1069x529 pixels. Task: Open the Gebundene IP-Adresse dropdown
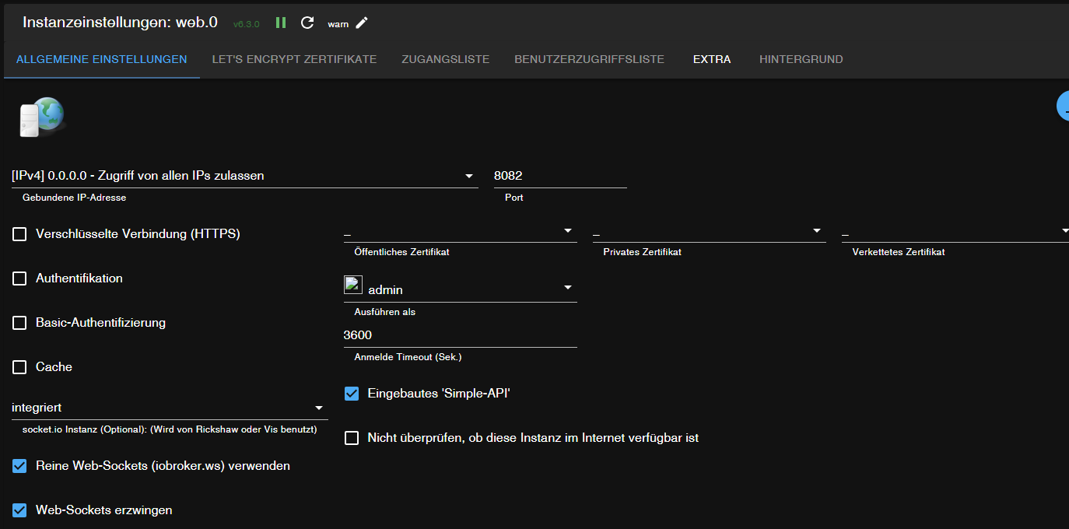click(x=244, y=176)
